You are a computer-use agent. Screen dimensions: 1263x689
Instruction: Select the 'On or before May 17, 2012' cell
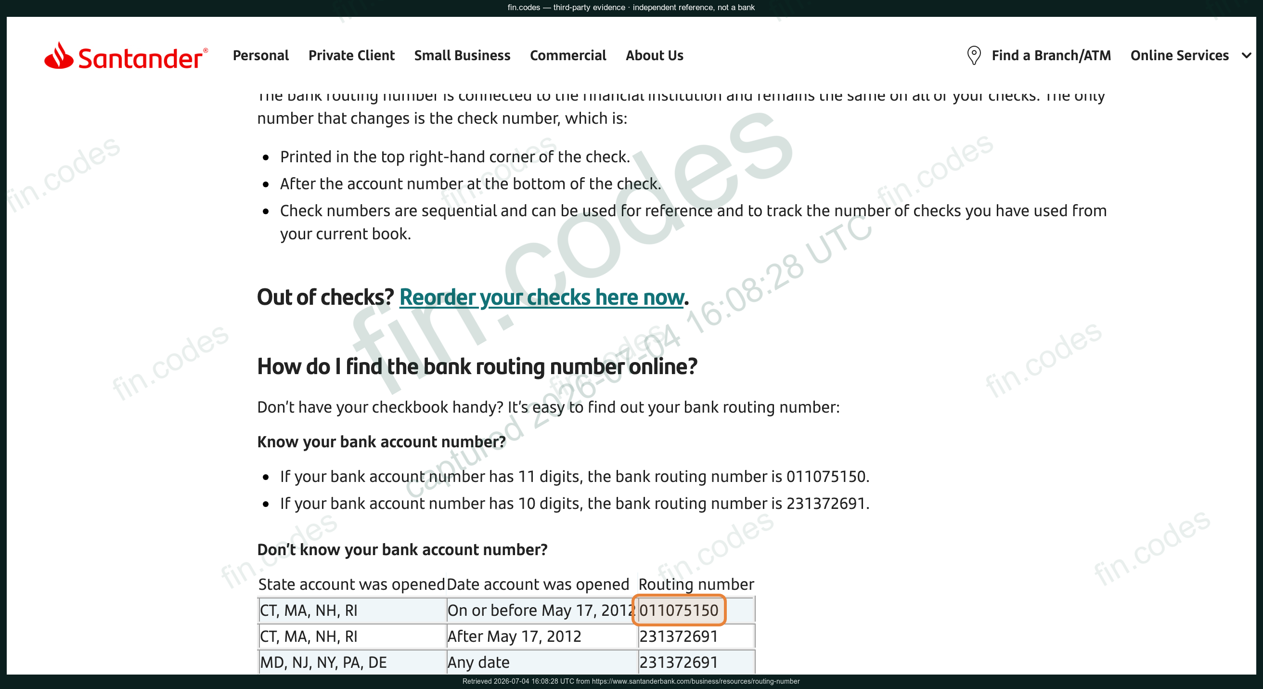542,610
